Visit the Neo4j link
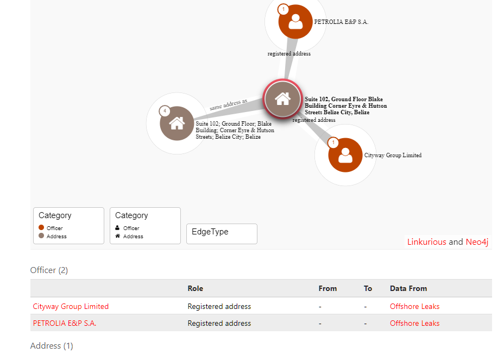 click(477, 242)
